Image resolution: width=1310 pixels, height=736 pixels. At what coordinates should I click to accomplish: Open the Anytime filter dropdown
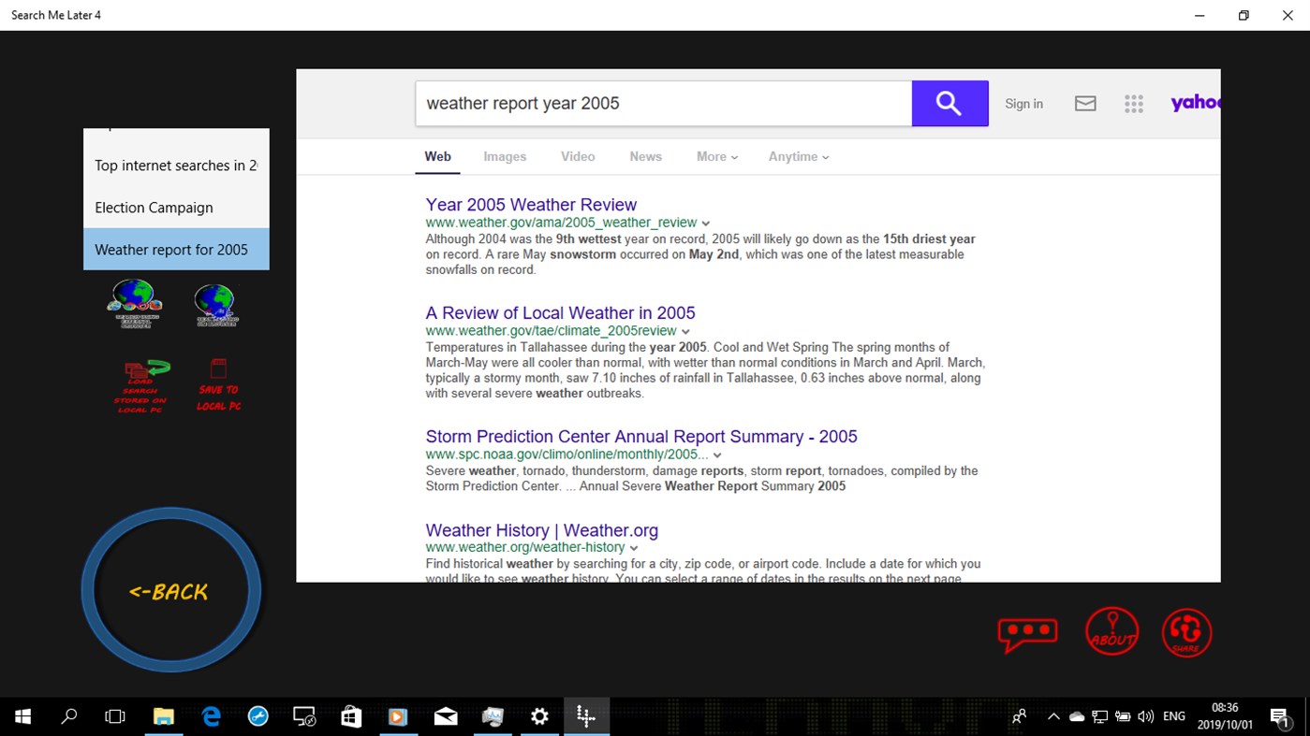(797, 156)
